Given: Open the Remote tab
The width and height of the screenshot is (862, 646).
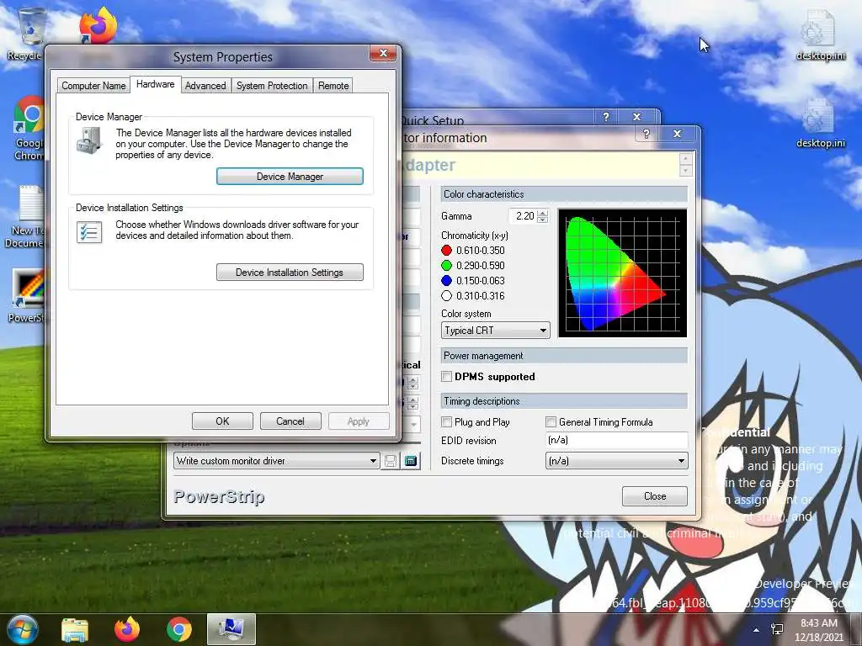Looking at the screenshot, I should click(x=333, y=86).
